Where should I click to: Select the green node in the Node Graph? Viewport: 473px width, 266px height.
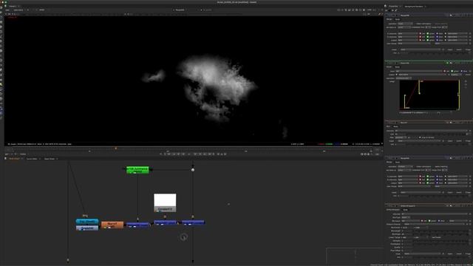coord(137,169)
